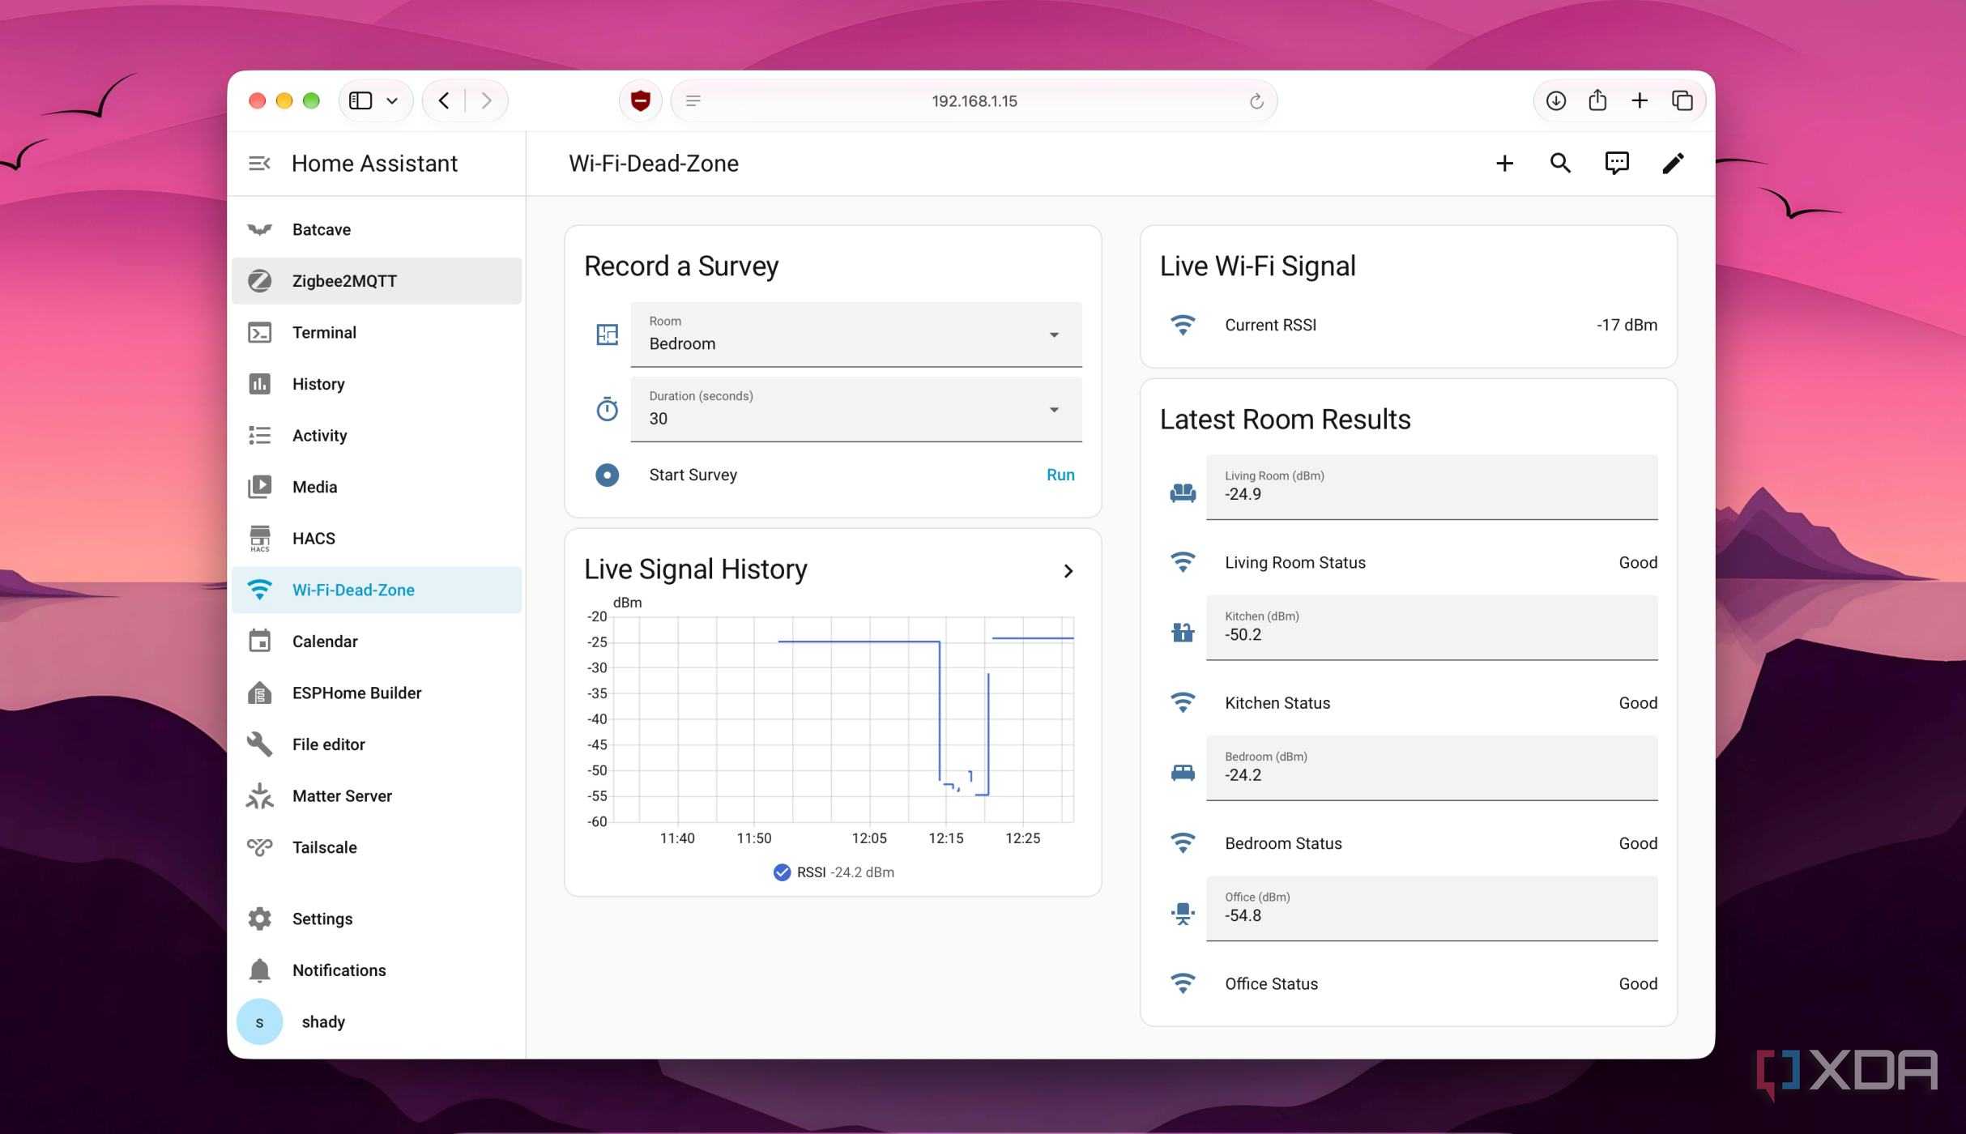The height and width of the screenshot is (1134, 1966).
Task: Open Safari reader page menu icon
Action: (693, 101)
